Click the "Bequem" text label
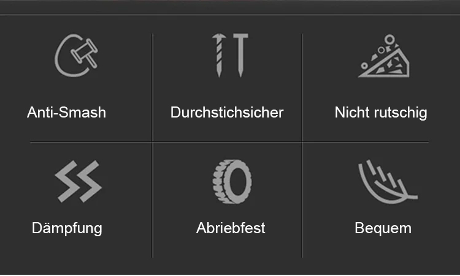 coord(383,229)
